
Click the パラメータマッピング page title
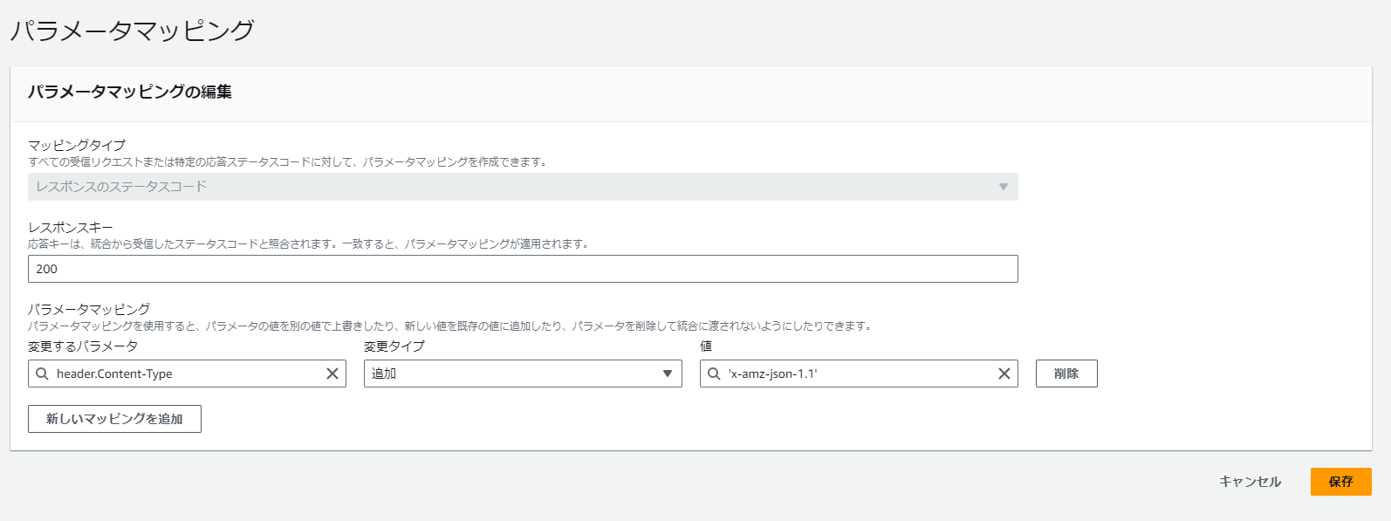132,31
